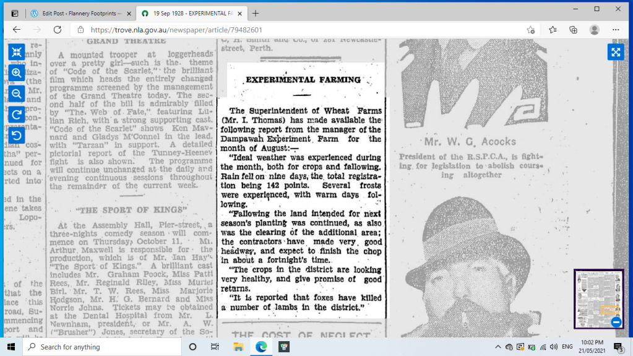Click the Trove zoom in magnifier button
The width and height of the screenshot is (633, 356).
click(x=17, y=73)
